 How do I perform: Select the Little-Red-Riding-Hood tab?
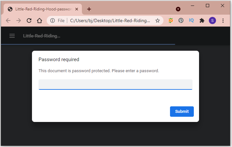(43, 9)
